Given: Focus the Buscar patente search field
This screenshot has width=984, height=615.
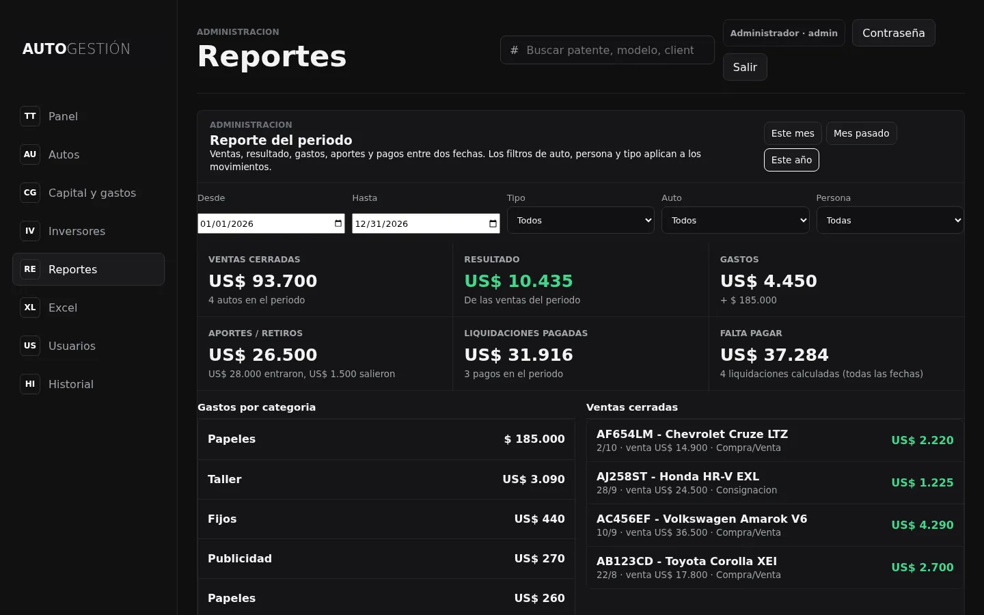Looking at the screenshot, I should [607, 50].
